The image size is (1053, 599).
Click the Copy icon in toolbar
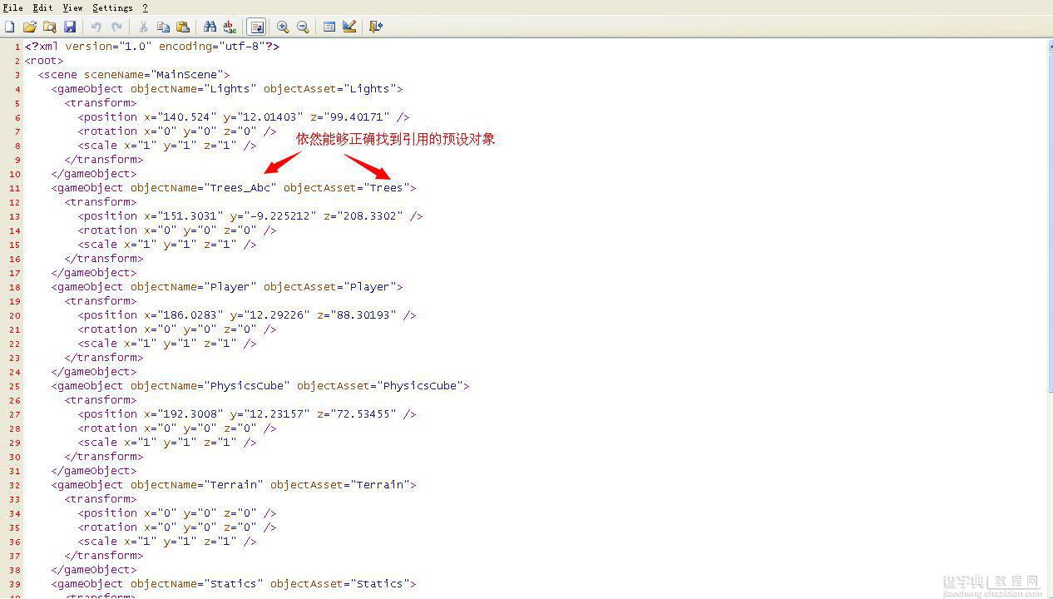pos(163,27)
